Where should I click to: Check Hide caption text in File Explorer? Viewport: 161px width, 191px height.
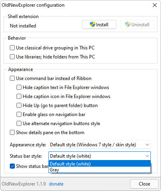pos(19,87)
